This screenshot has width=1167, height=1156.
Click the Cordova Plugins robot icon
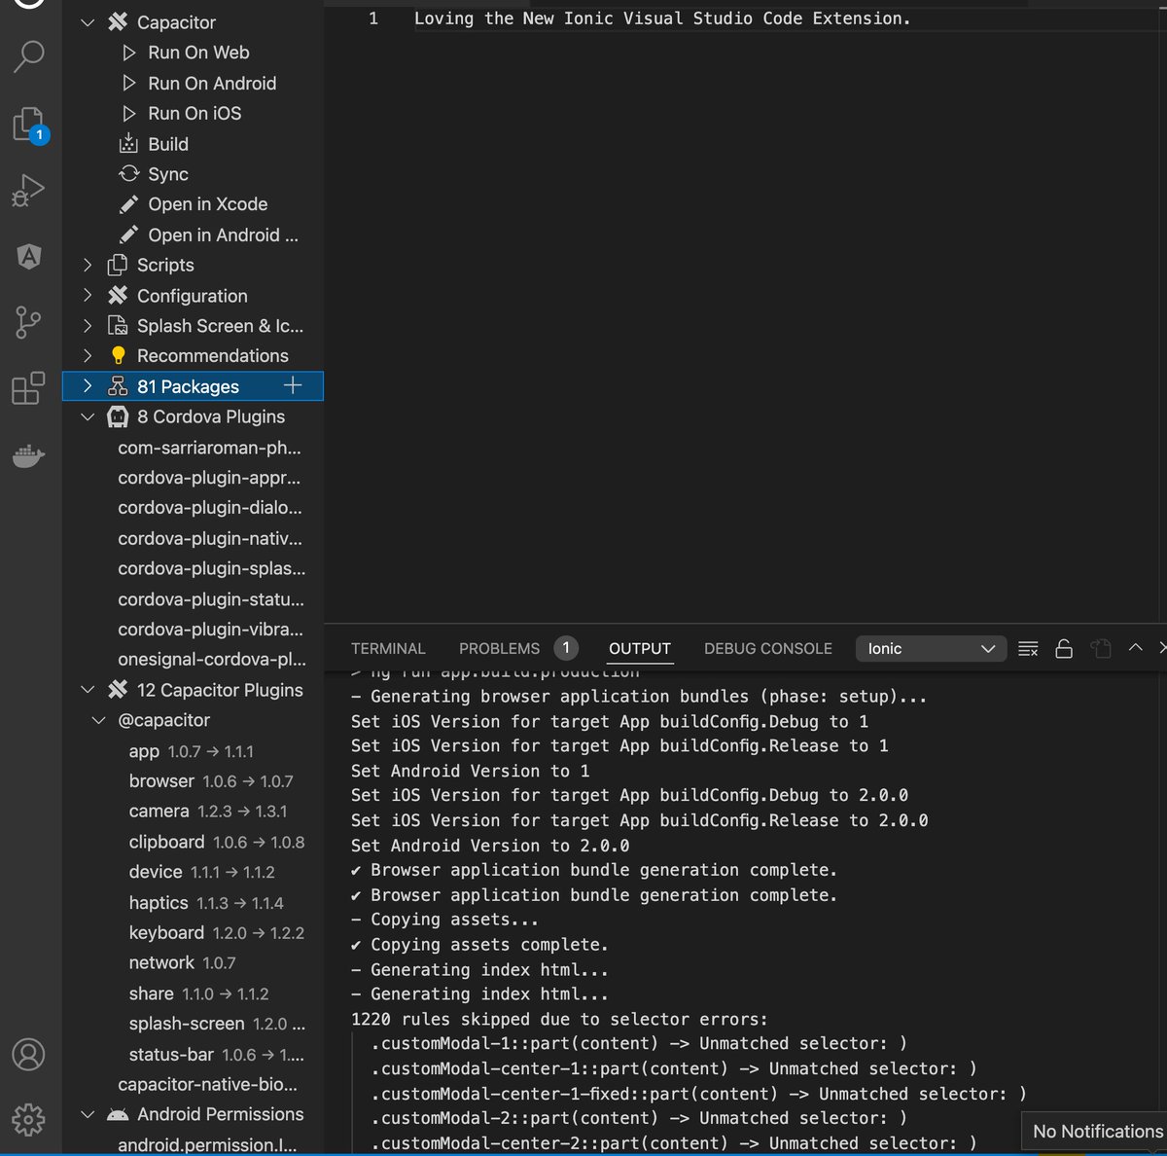118,416
